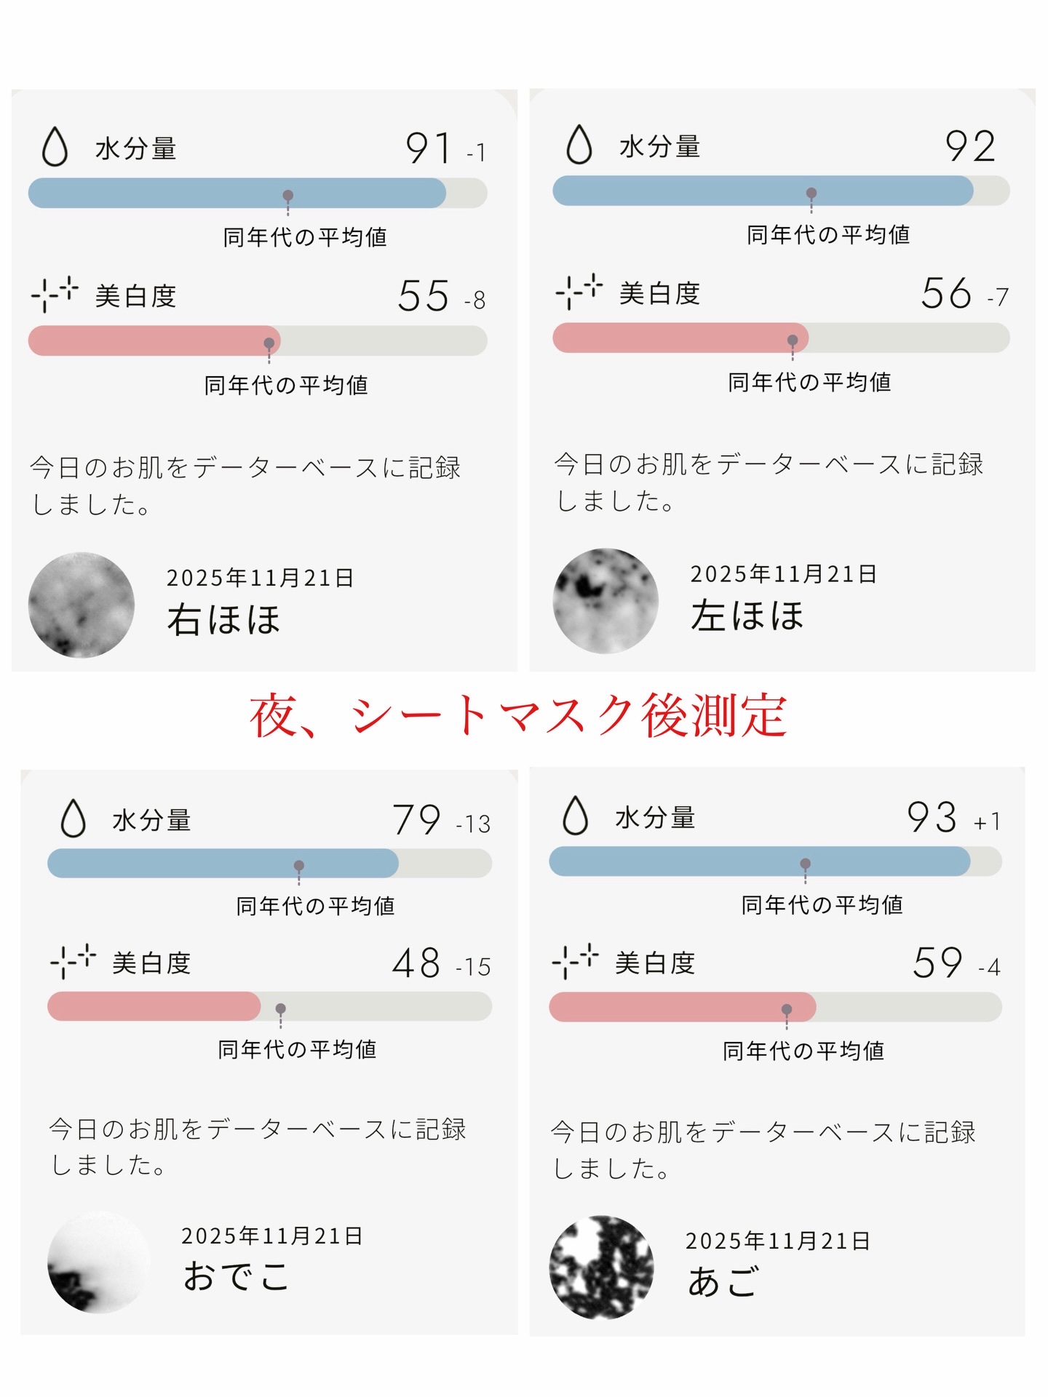This screenshot has width=1048, height=1397.
Task: Click the water drop icon in 右ほほ card
Action: 55,147
